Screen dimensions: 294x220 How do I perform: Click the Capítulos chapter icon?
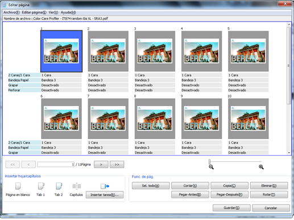pos(77,186)
